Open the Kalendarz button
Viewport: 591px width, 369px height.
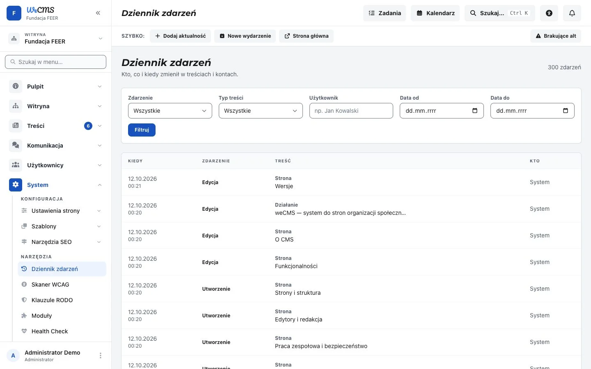(x=435, y=13)
